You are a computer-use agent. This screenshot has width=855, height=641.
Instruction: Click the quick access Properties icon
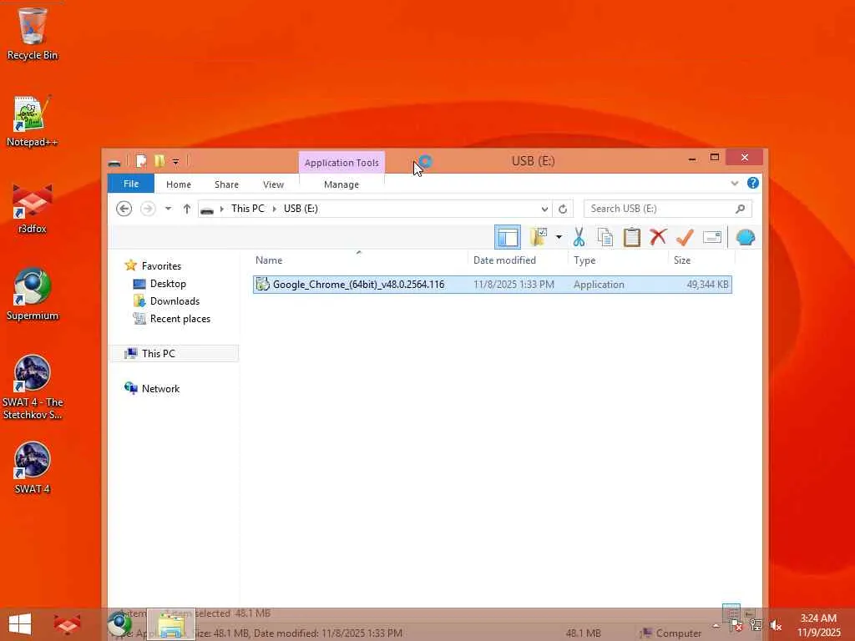pos(141,161)
